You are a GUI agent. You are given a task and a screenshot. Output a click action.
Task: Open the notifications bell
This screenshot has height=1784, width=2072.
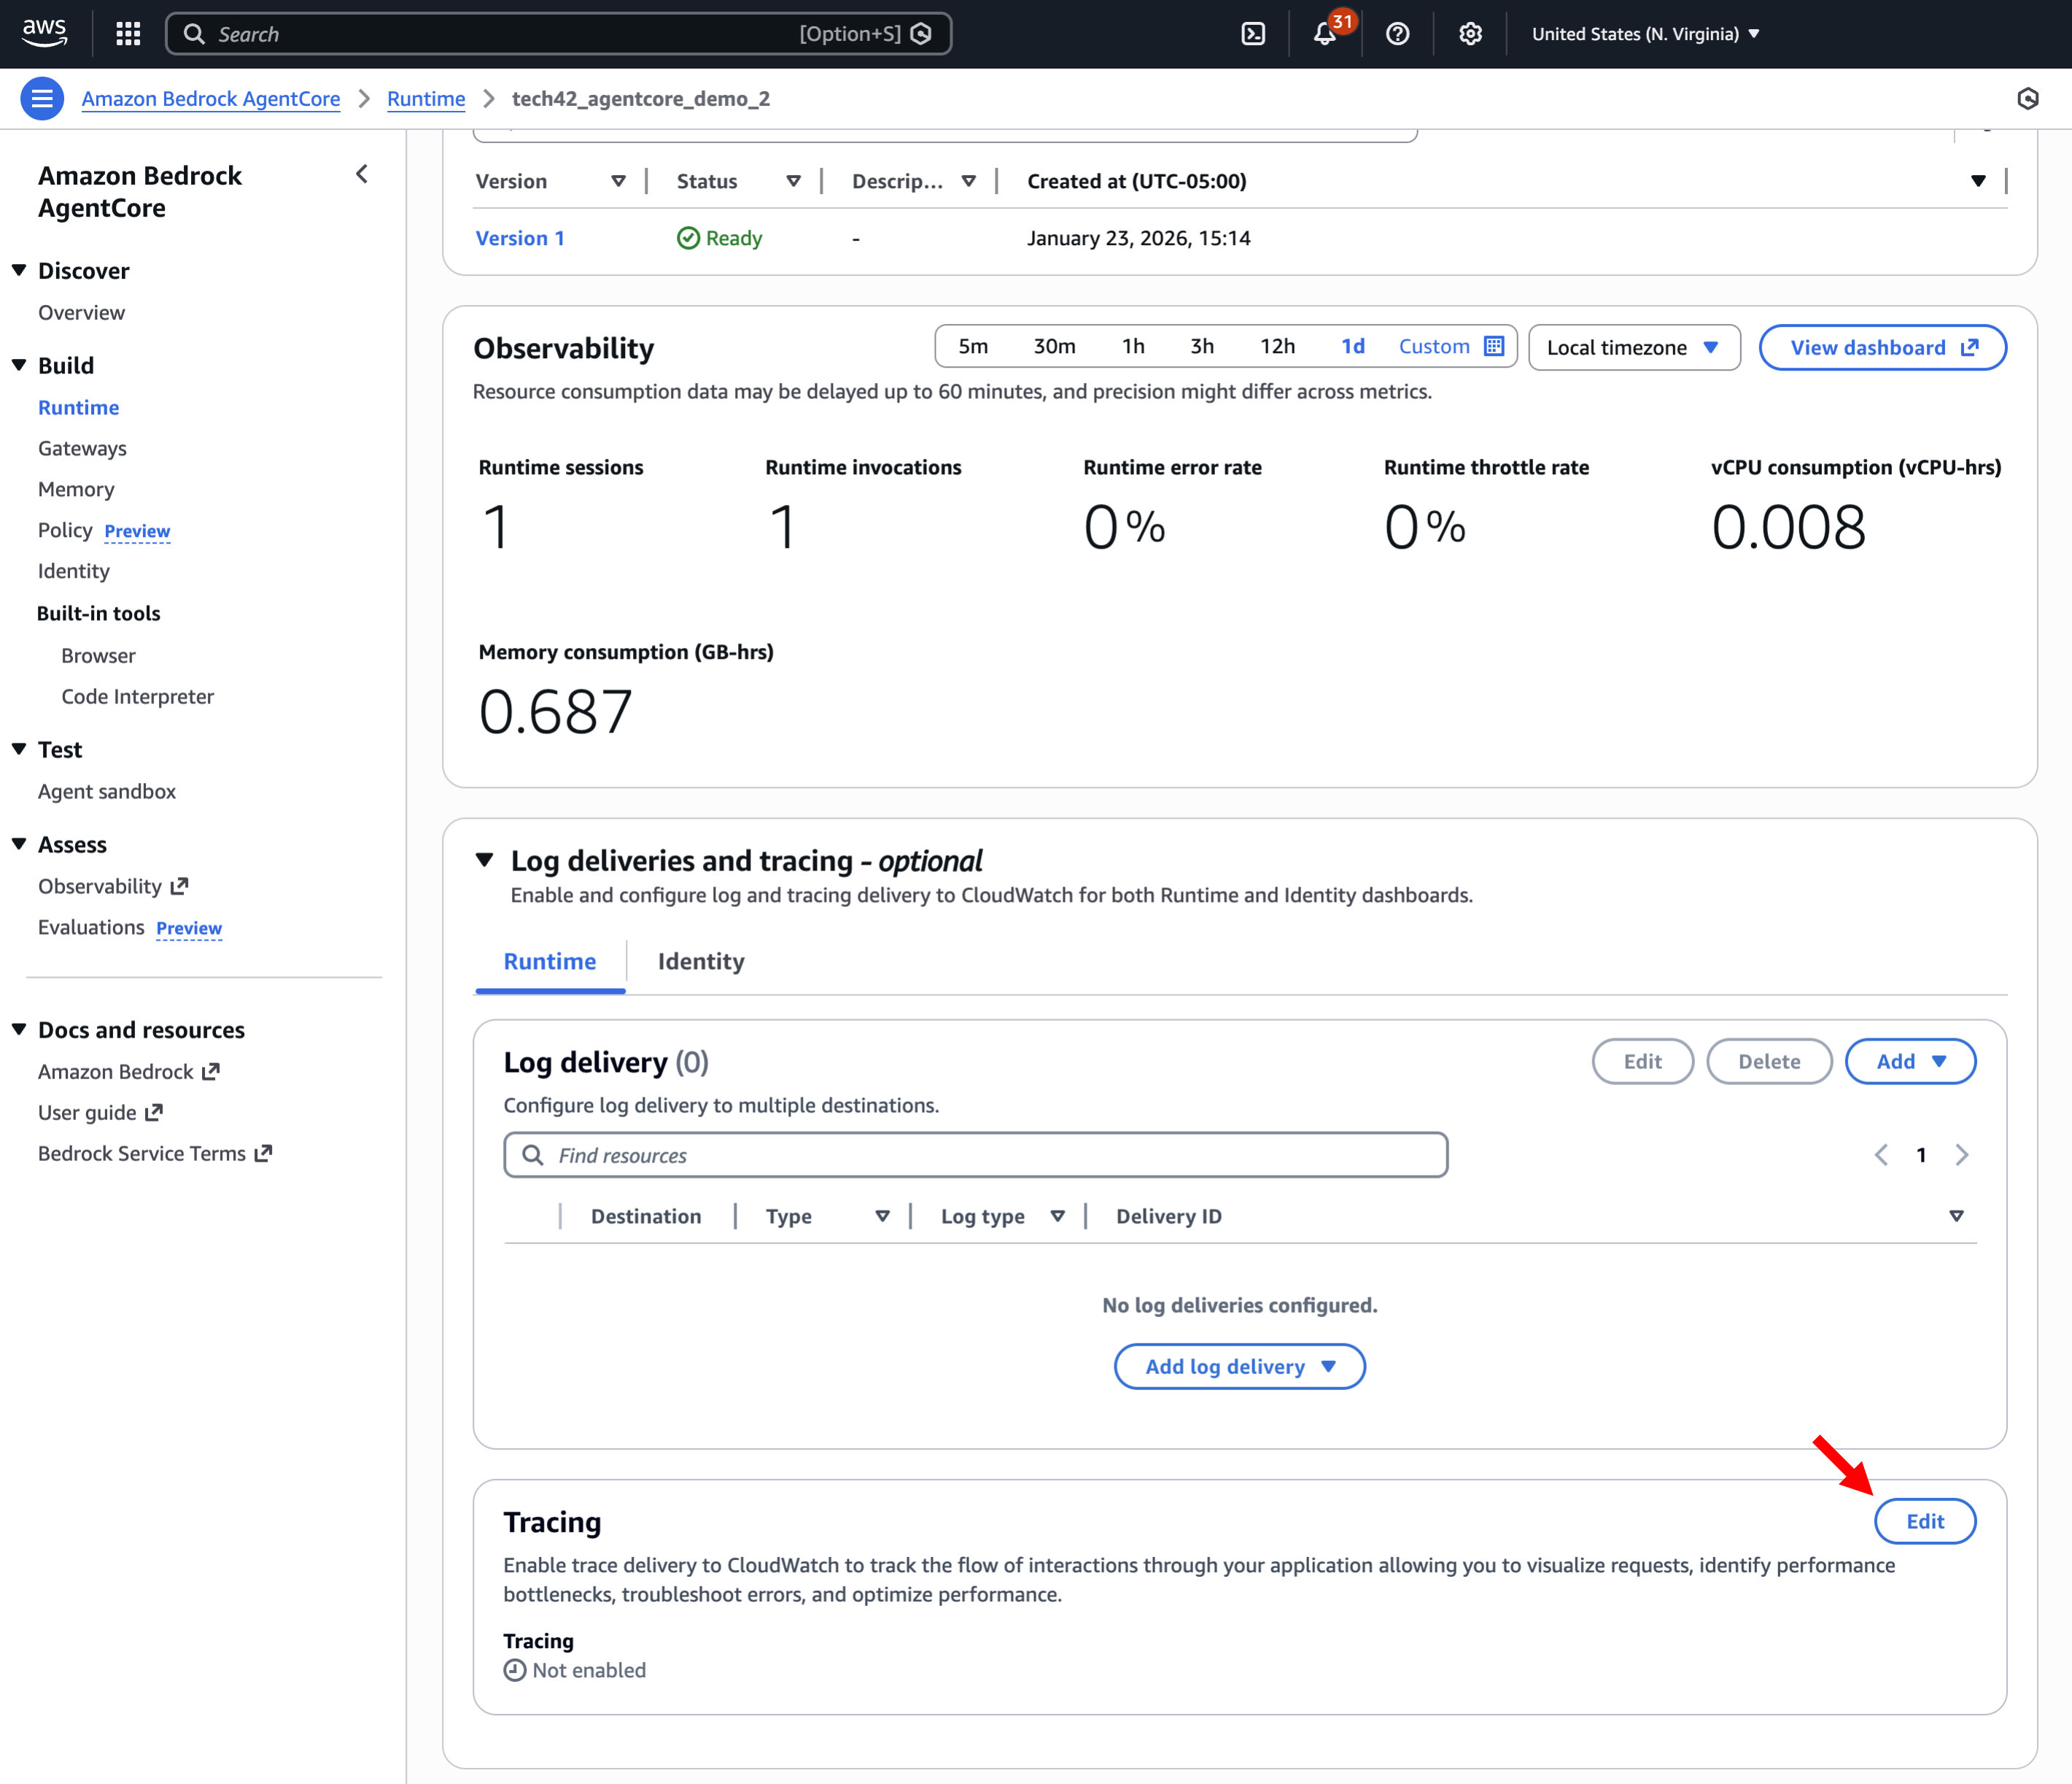coord(1325,34)
